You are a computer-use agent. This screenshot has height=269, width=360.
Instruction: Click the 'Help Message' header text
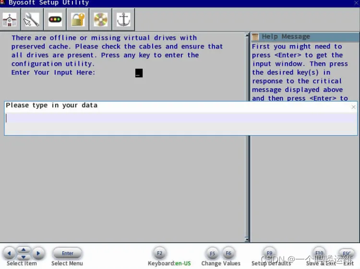286,37
